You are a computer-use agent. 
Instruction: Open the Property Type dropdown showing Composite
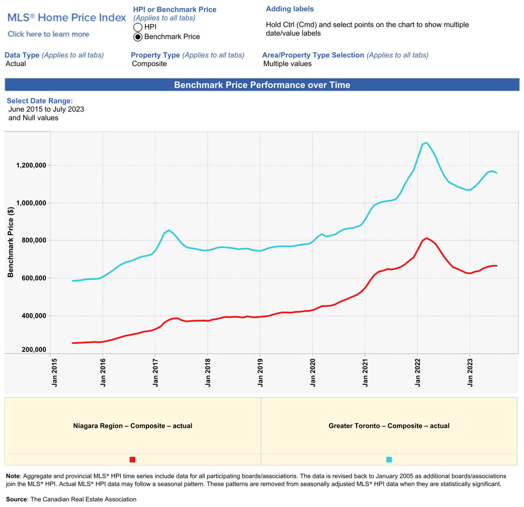pos(149,64)
